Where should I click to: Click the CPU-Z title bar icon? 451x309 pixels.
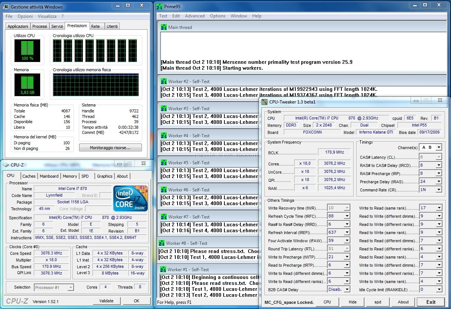tap(6, 165)
